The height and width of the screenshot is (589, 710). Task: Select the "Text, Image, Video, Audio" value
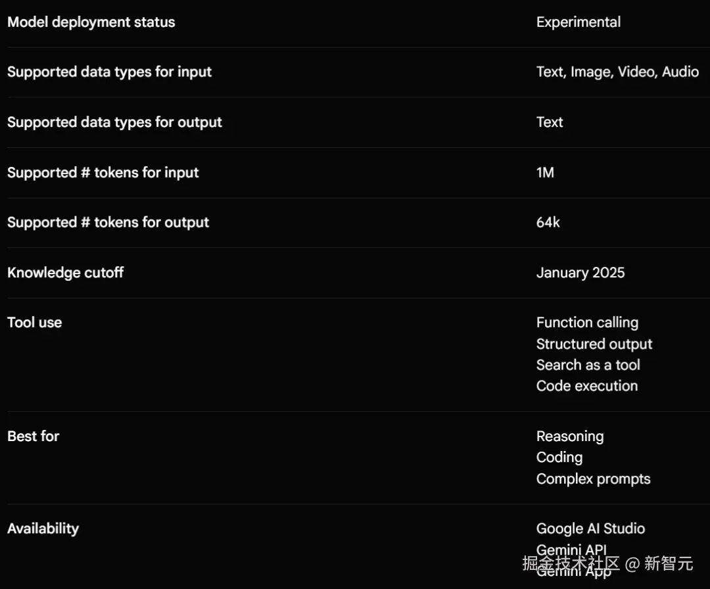617,72
